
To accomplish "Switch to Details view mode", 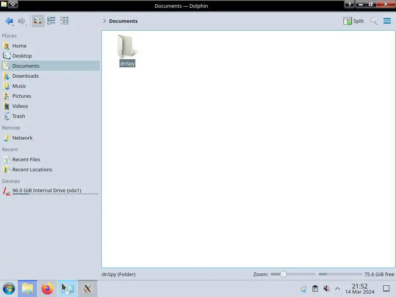I will click(x=65, y=21).
